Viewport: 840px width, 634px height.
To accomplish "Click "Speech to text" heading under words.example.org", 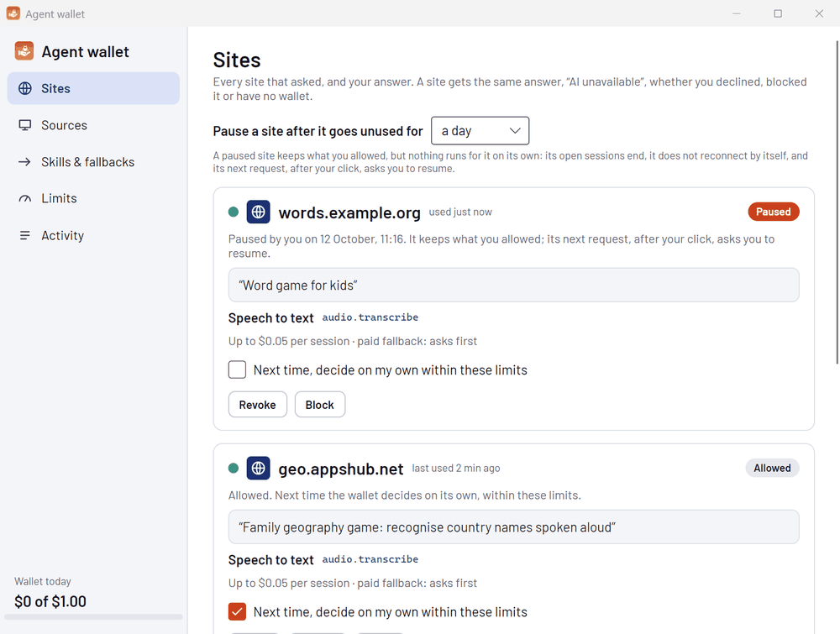I will (x=271, y=318).
